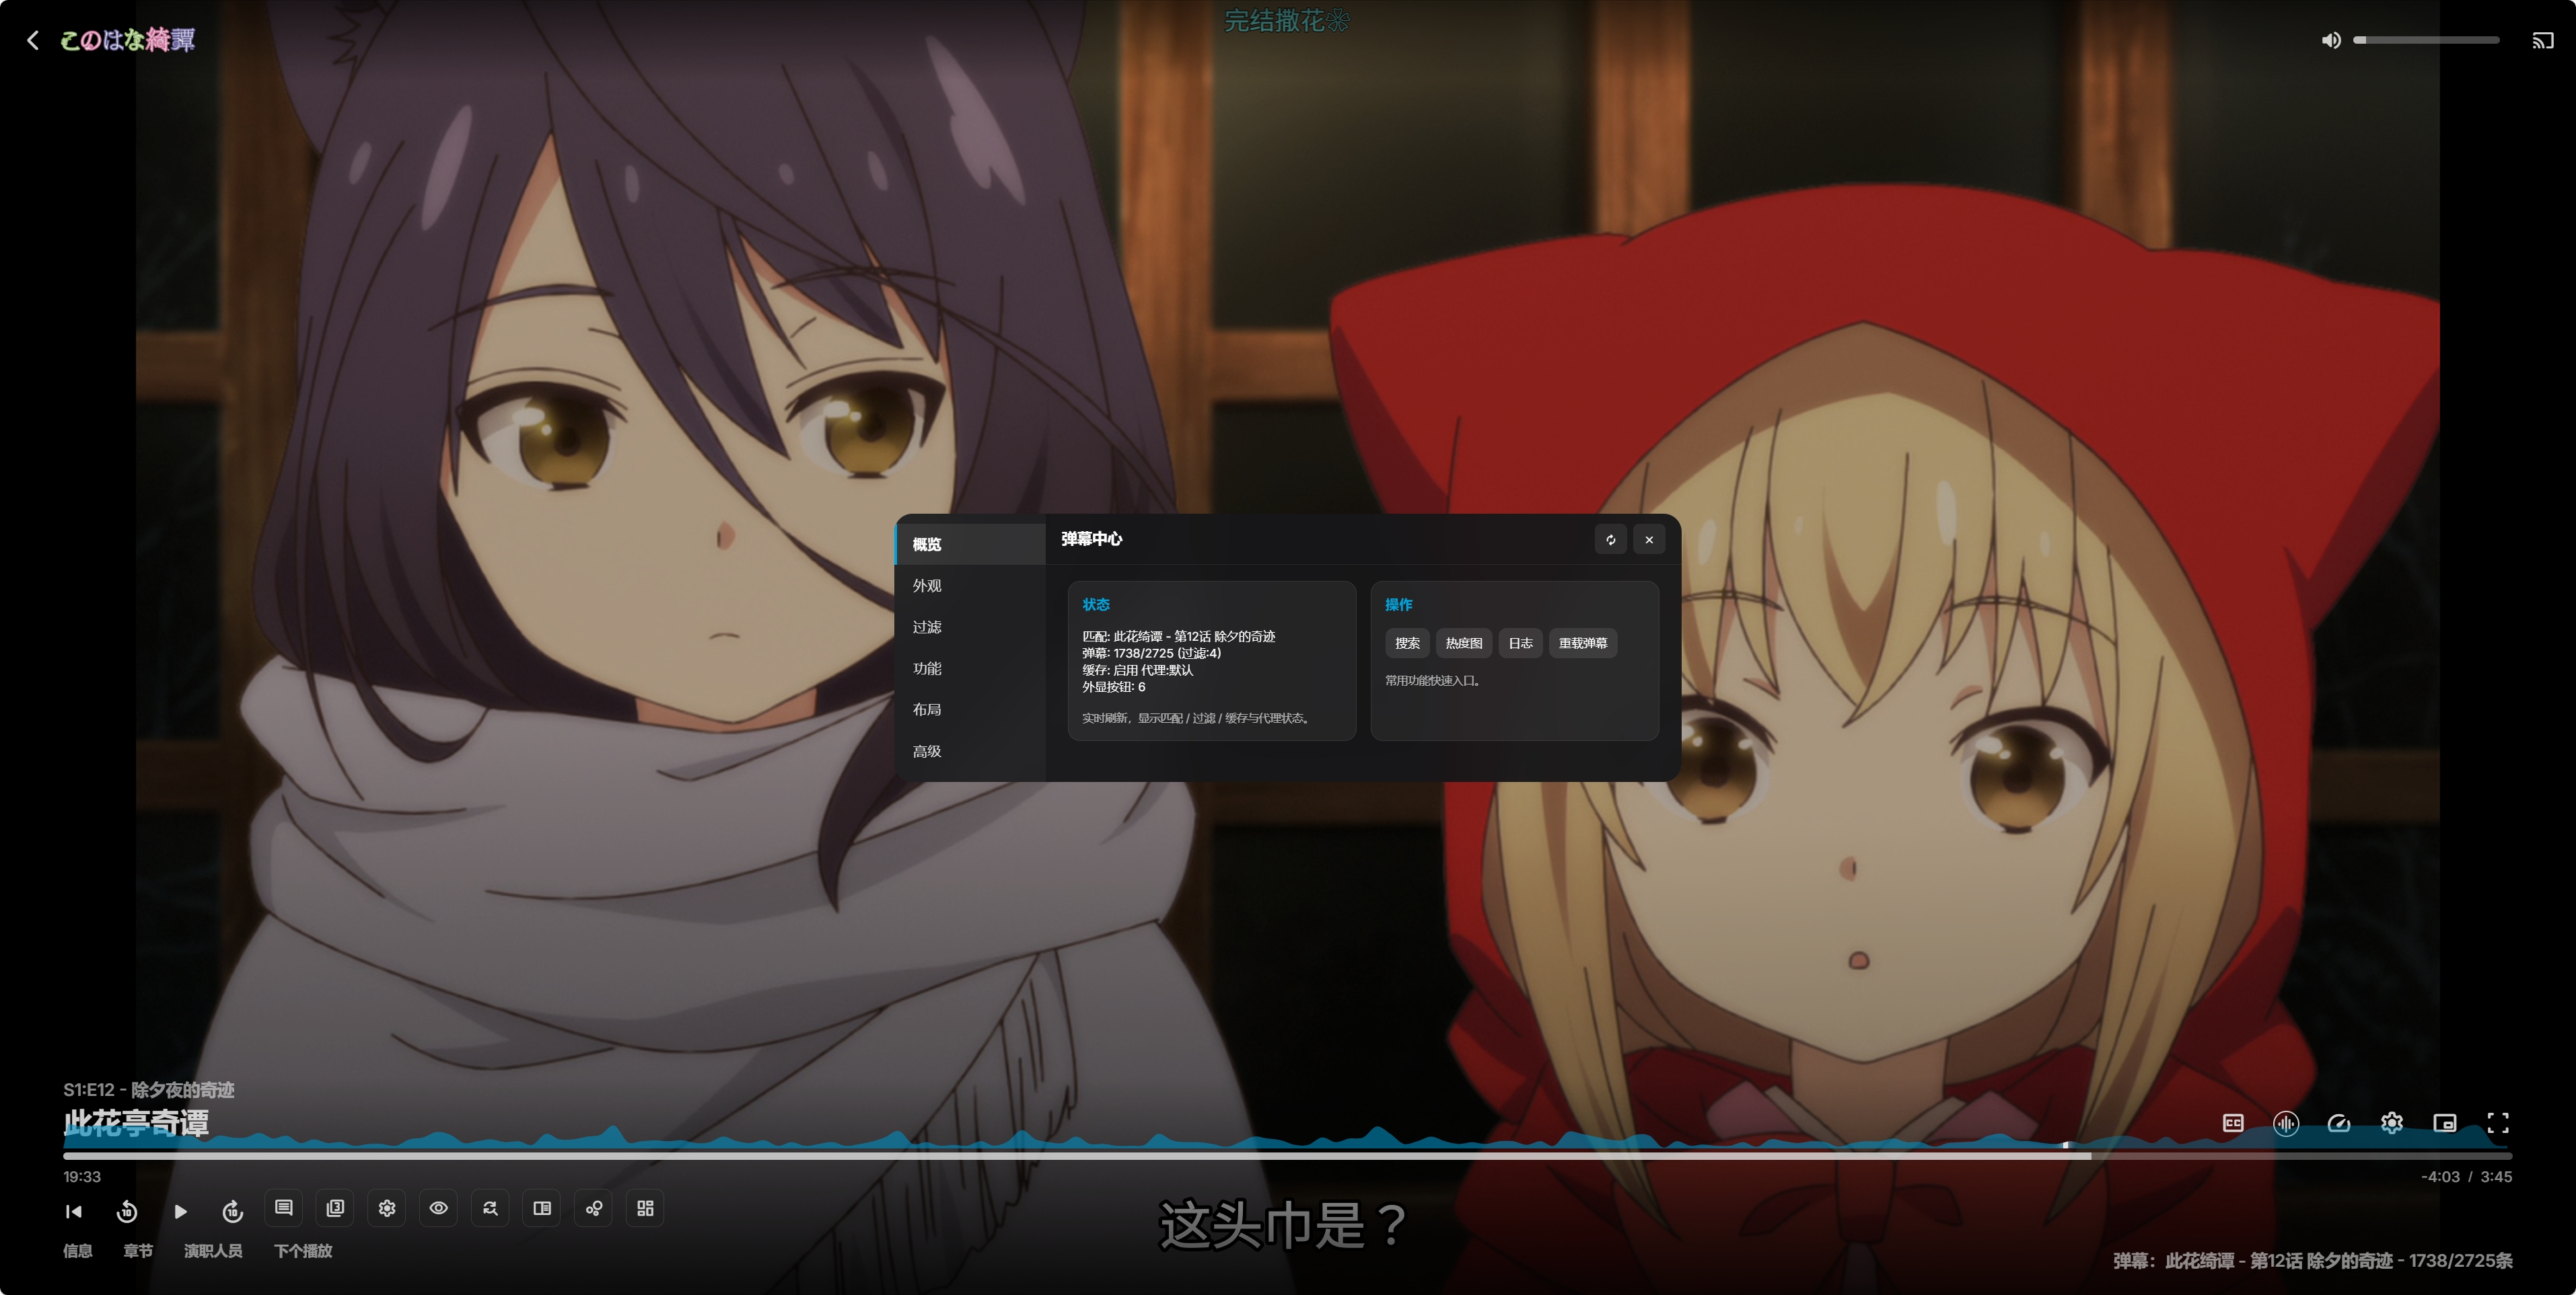Toggle fullscreen mode
The image size is (2576, 1295).
coord(2497,1123)
